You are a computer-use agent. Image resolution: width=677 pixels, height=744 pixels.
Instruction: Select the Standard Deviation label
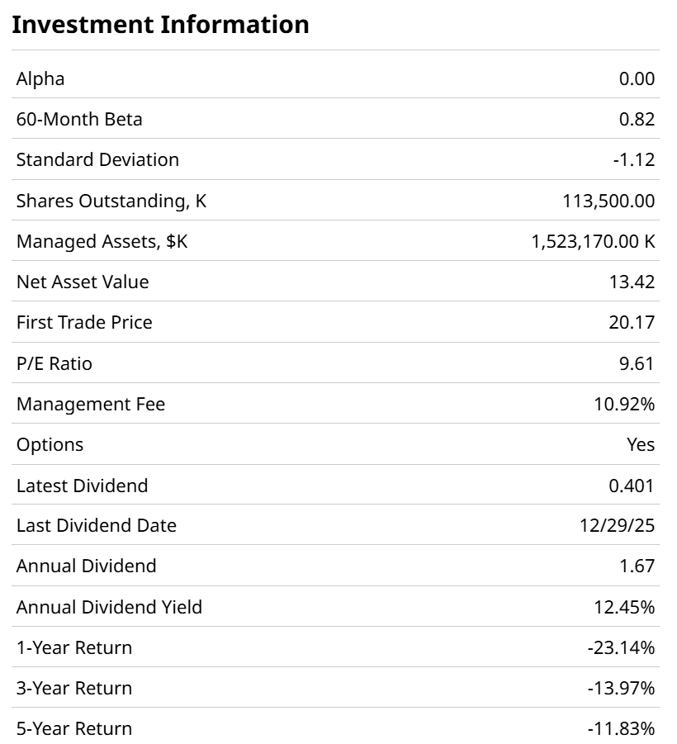[x=97, y=159]
